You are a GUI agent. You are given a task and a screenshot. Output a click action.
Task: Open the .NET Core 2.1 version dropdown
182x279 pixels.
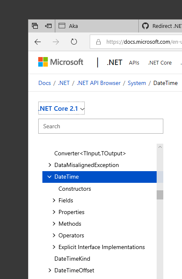pyautogui.click(x=61, y=108)
